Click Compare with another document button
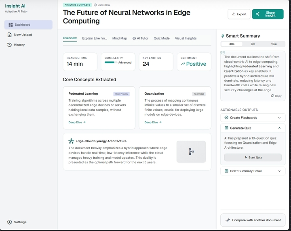Image resolution: width=291 pixels, height=231 pixels. coord(253,220)
